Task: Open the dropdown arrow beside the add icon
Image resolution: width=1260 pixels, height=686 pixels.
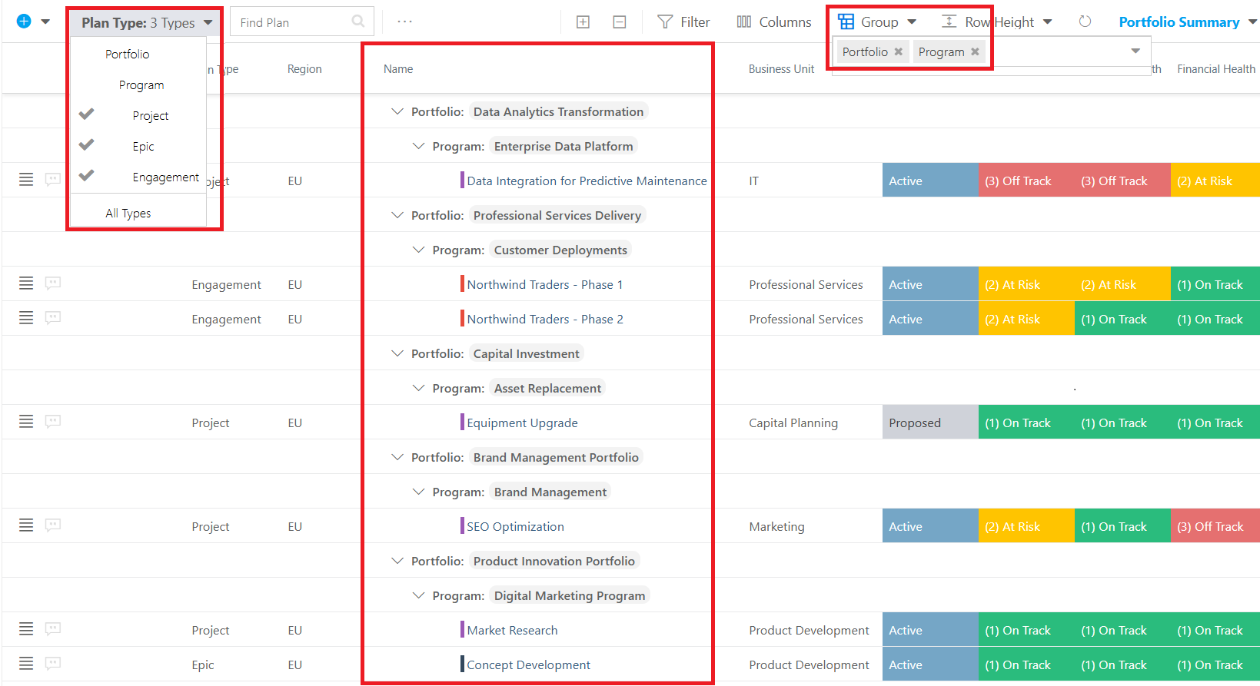Action: point(45,22)
